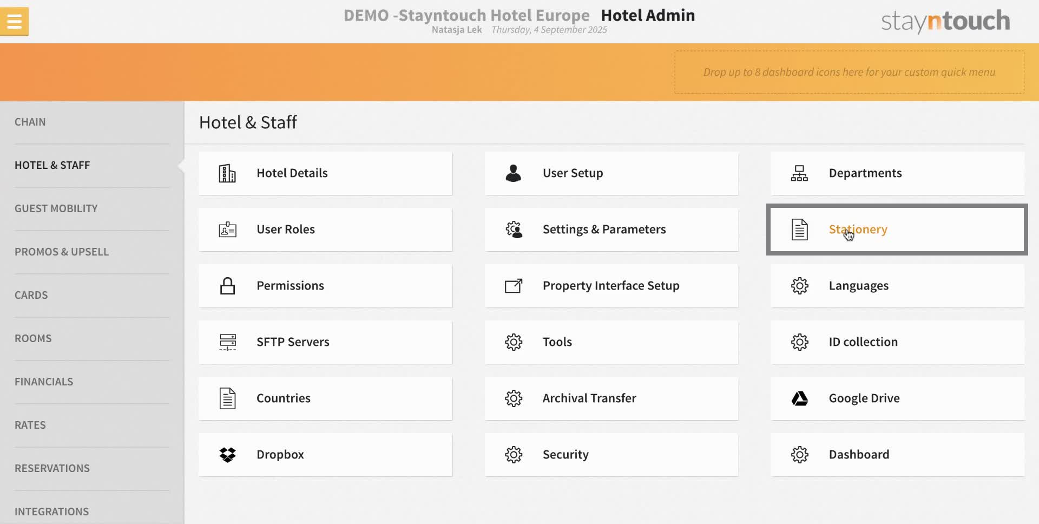Open FINANCIALS sidebar section
Screen dimensions: 1039x524
click(44, 382)
